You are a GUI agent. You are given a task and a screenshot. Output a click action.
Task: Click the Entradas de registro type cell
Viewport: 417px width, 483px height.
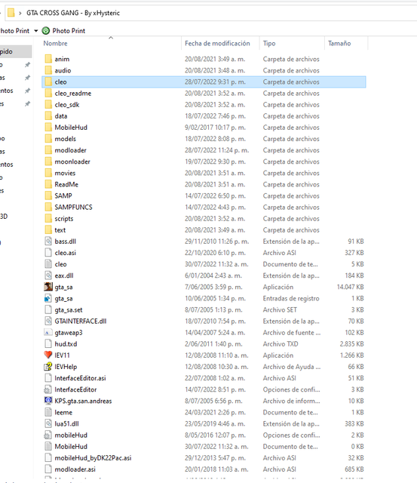[x=291, y=299]
